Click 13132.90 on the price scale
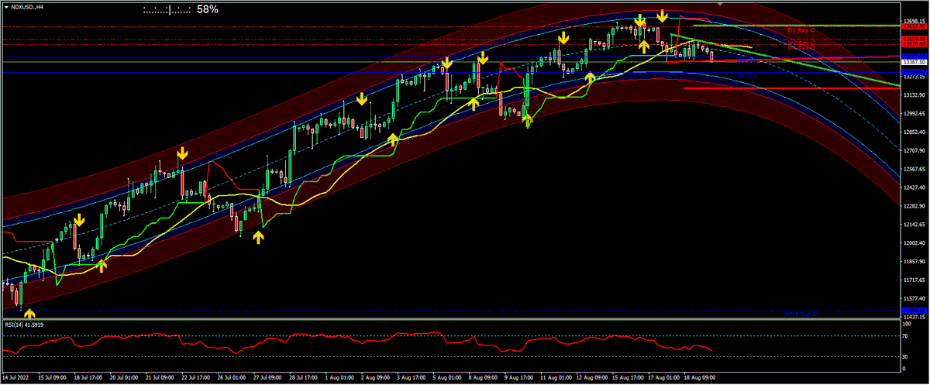Viewport: 930px width, 385px height. pos(915,95)
